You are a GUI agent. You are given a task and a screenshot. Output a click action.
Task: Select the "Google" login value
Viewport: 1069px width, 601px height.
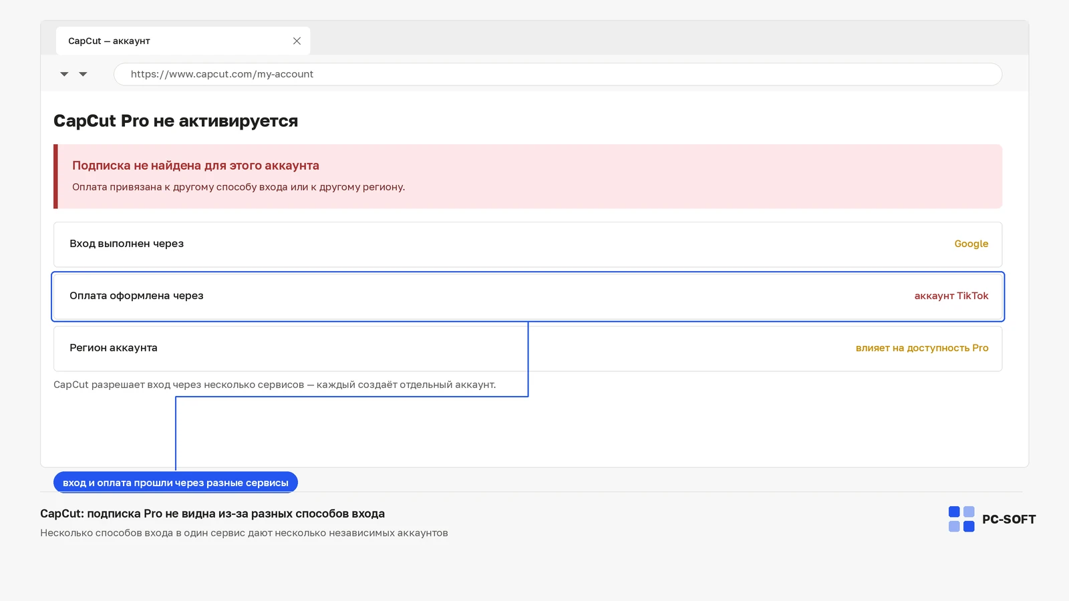(x=971, y=244)
